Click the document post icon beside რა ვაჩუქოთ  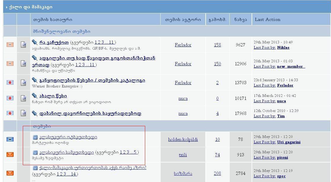pyautogui.click(x=23, y=45)
